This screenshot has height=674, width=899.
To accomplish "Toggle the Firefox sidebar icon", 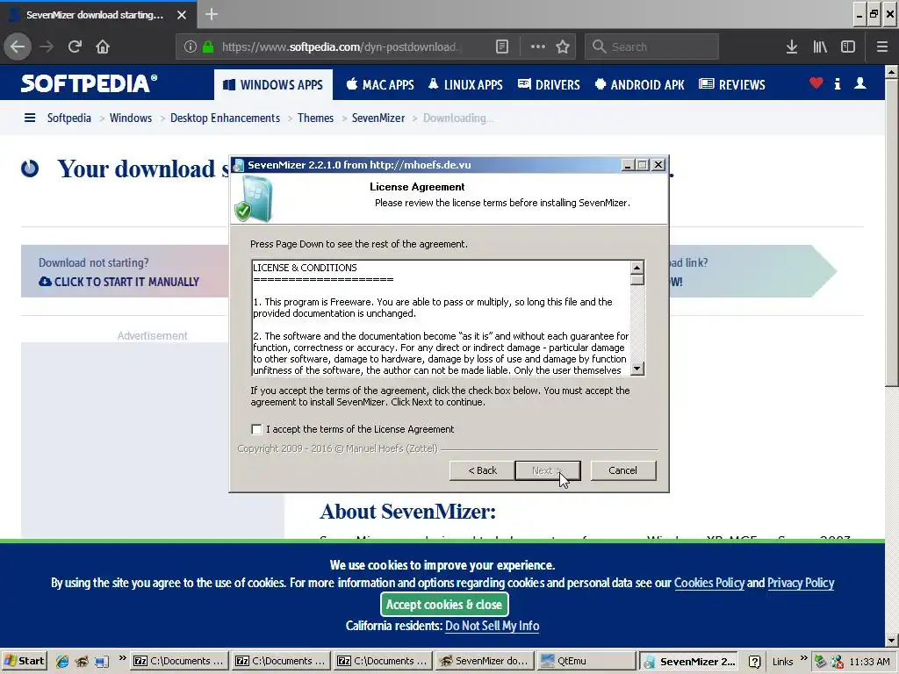I will pos(848,47).
